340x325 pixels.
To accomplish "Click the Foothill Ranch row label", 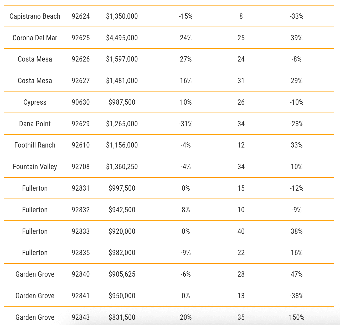I will (35, 145).
